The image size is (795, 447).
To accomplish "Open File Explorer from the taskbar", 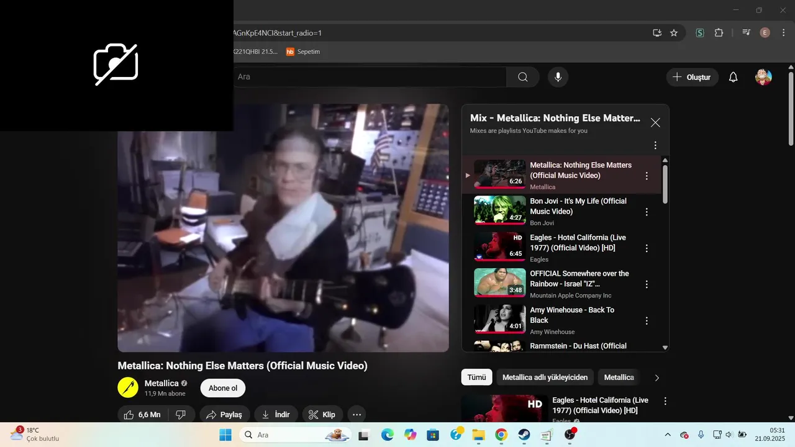I will pyautogui.click(x=478, y=435).
